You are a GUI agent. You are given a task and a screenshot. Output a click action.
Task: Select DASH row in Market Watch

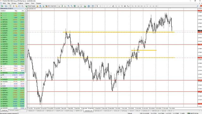pyautogui.click(x=13, y=86)
